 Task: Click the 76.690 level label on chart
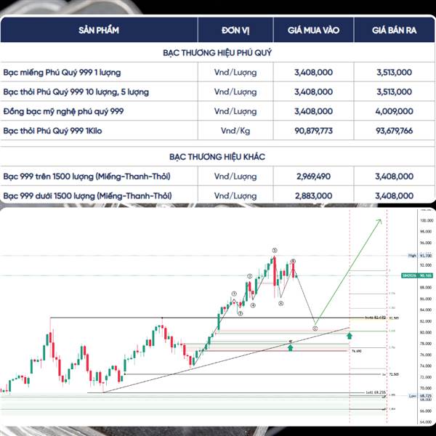click(357, 352)
